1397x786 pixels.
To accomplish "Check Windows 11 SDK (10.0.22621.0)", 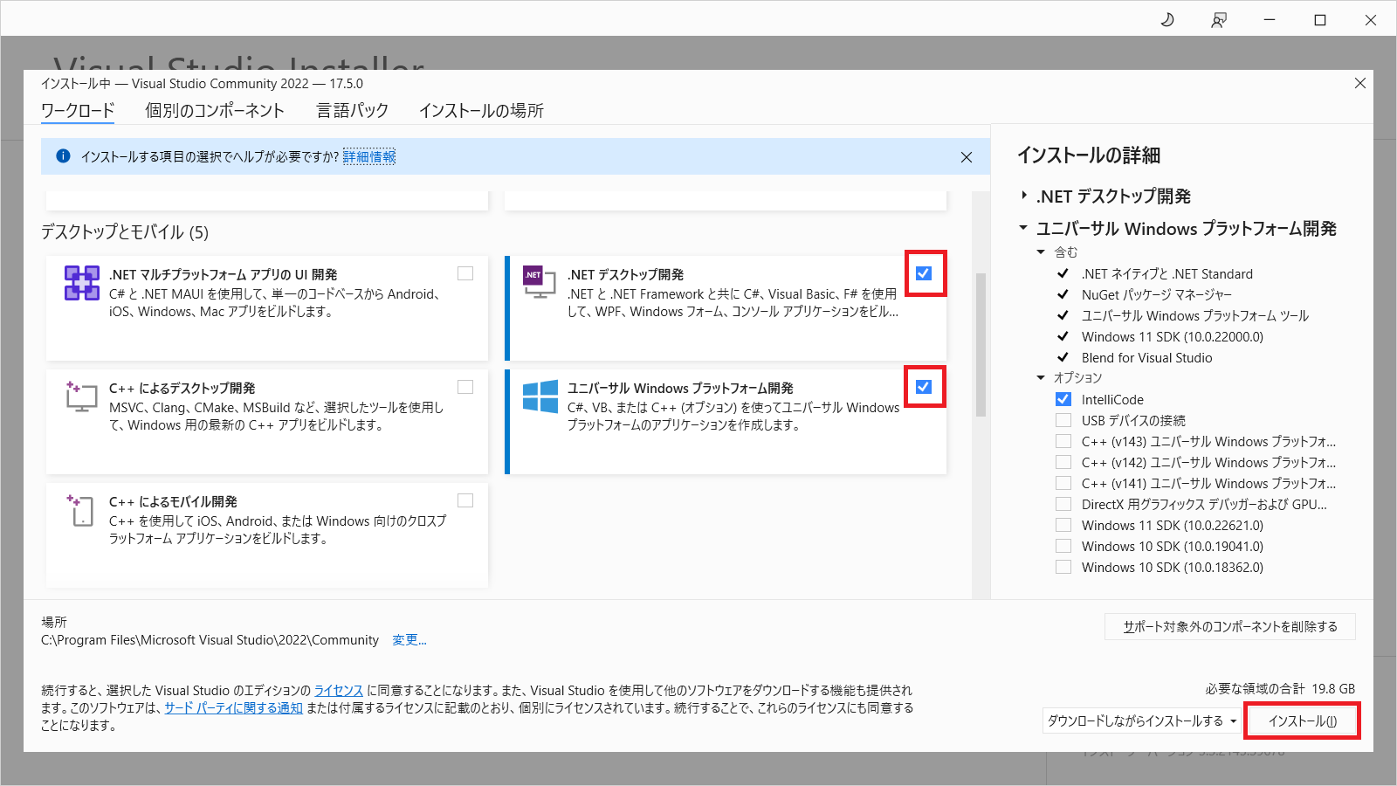I will click(x=1063, y=525).
